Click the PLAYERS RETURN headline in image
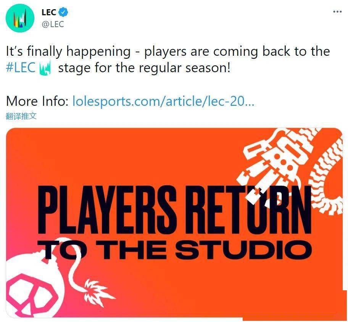Viewport: 348px width, 322px height. pyautogui.click(x=175, y=209)
